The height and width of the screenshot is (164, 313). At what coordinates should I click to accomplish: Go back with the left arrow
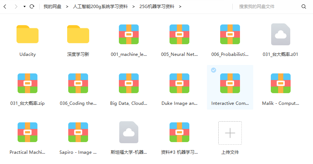5,7
